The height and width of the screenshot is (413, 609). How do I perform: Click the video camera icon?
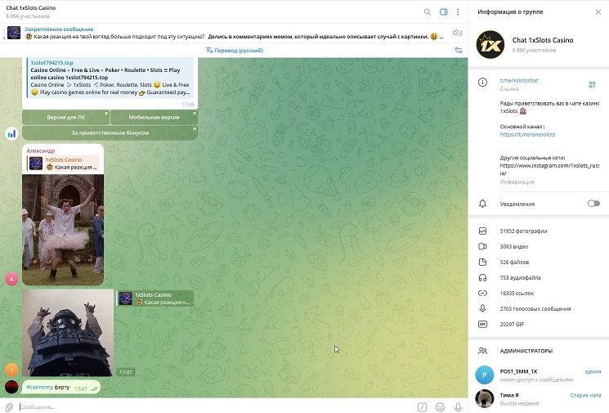click(482, 246)
